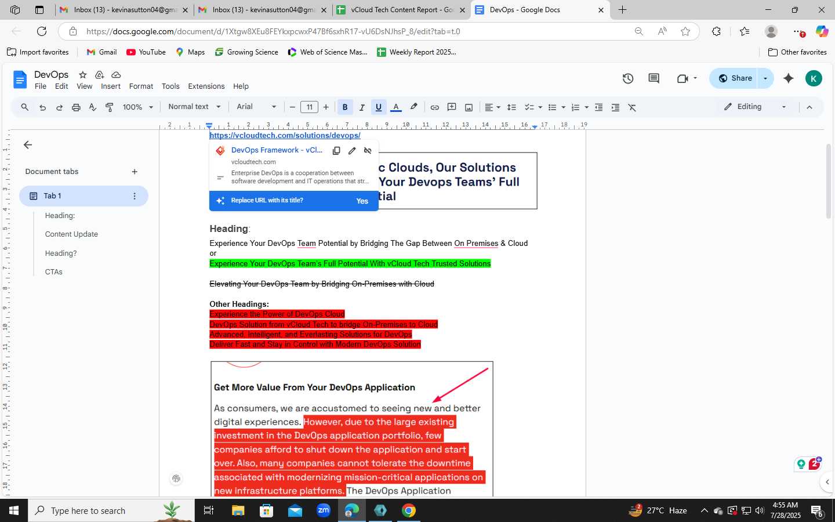Decrease the paragraph indent
Viewport: 835px width, 522px height.
coord(599,107)
